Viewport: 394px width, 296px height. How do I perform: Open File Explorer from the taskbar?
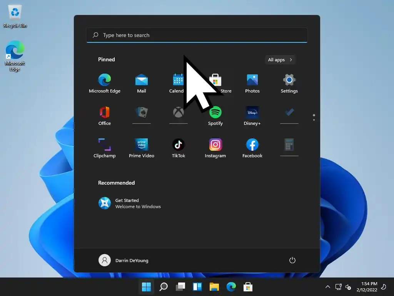coord(214,287)
